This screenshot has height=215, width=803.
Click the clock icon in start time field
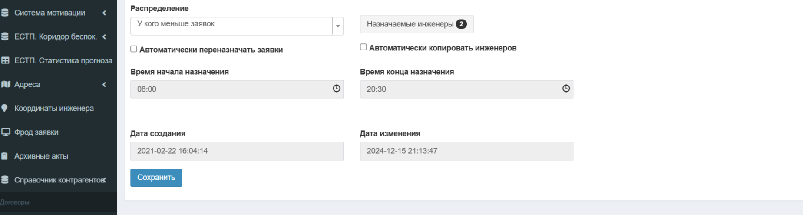(336, 89)
